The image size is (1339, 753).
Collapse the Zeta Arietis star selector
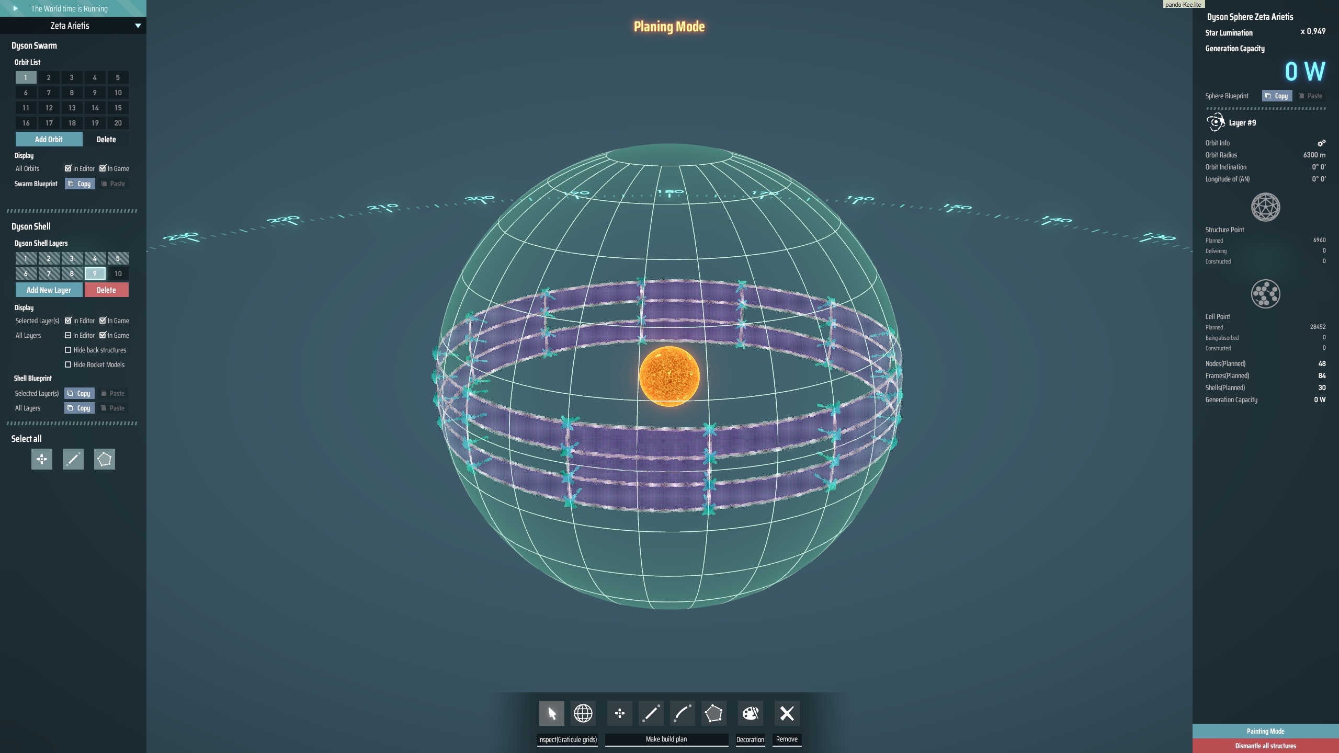138,25
